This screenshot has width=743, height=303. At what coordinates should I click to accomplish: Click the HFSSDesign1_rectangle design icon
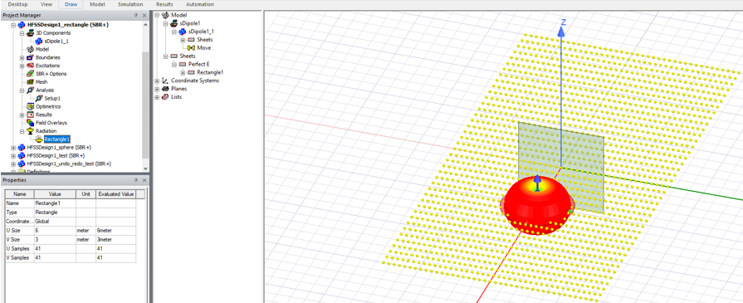[22, 25]
